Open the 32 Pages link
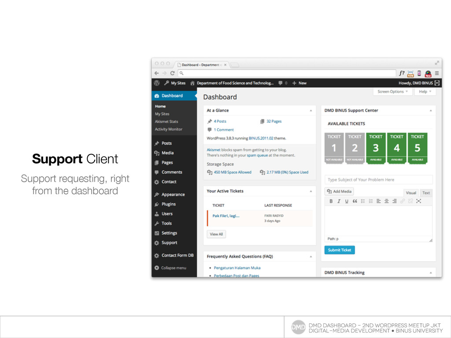The height and width of the screenshot is (338, 451). pyautogui.click(x=274, y=121)
